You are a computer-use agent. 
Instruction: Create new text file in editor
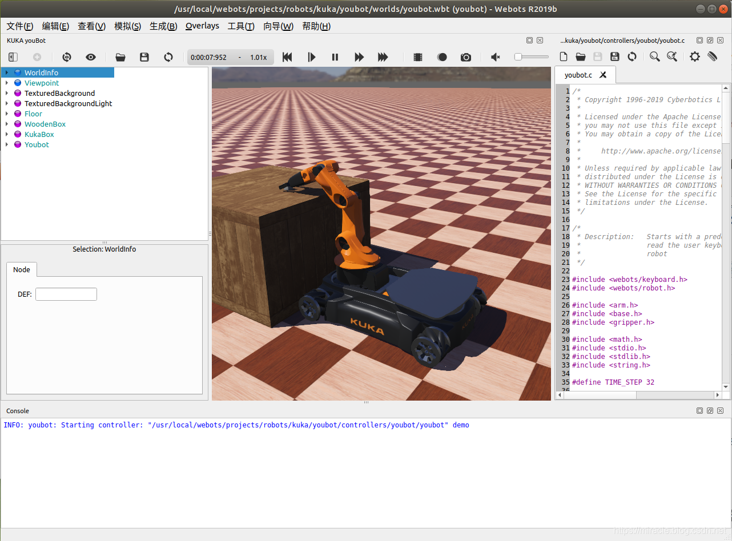click(564, 56)
